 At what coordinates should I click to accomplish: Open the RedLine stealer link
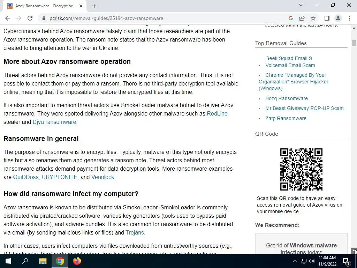click(x=217, y=113)
